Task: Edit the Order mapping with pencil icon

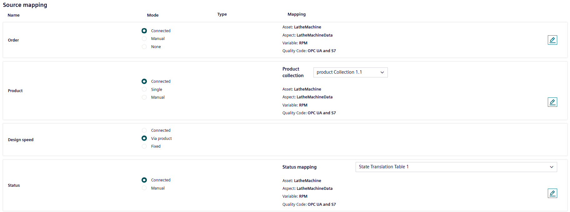Action: coord(552,40)
